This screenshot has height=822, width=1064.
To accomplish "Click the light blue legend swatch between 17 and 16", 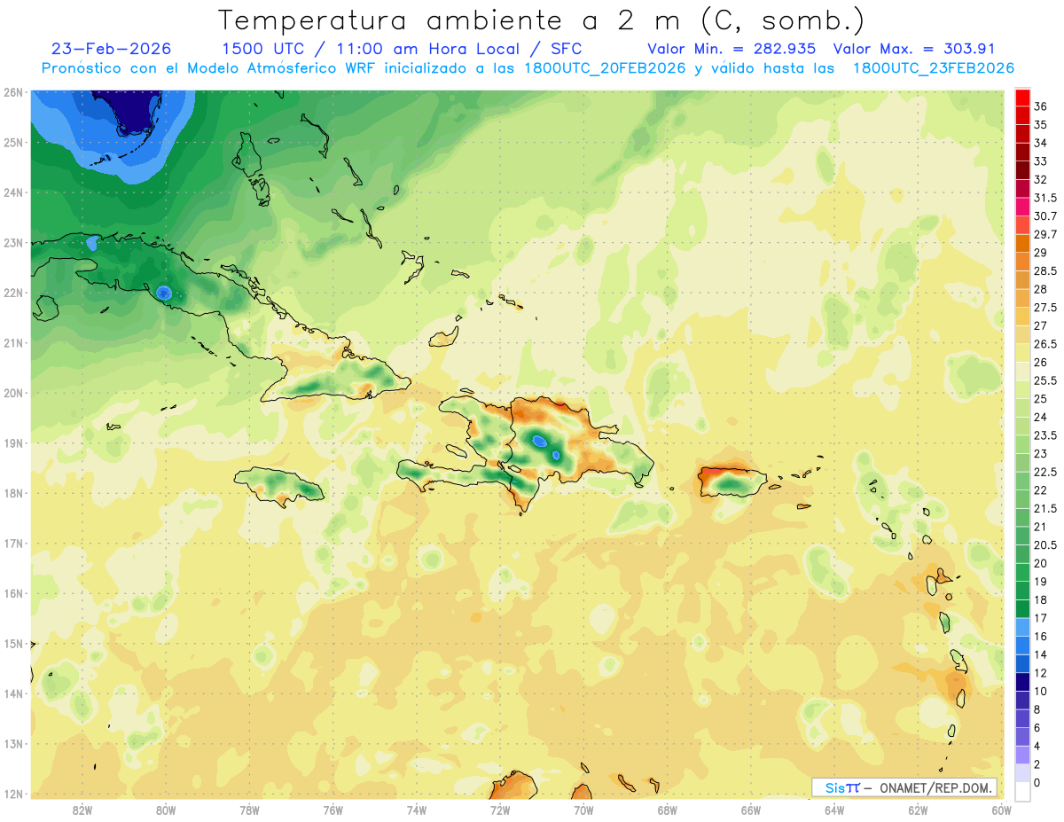I will tap(1022, 628).
